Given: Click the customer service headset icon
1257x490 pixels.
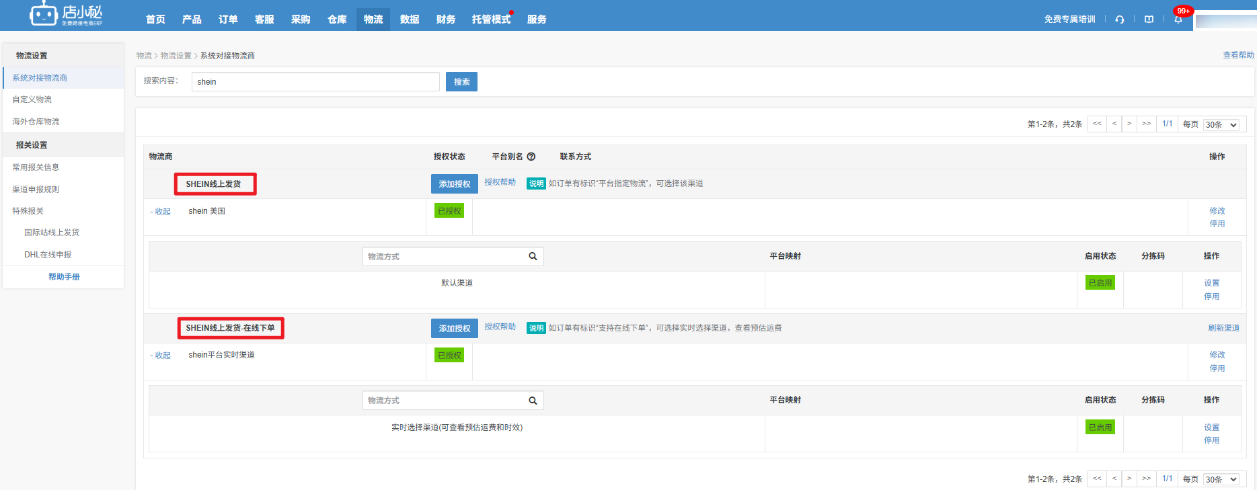Looking at the screenshot, I should point(1119,19).
